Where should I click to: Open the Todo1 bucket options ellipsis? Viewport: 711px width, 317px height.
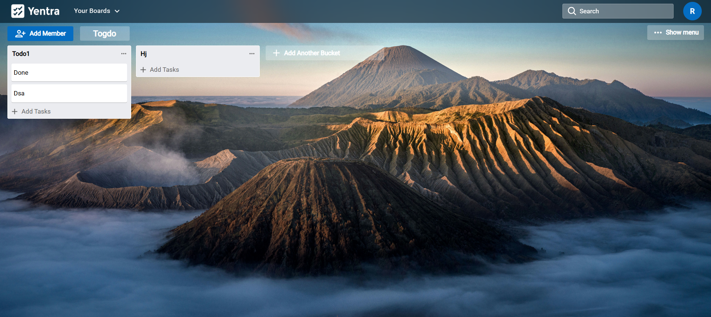(123, 54)
